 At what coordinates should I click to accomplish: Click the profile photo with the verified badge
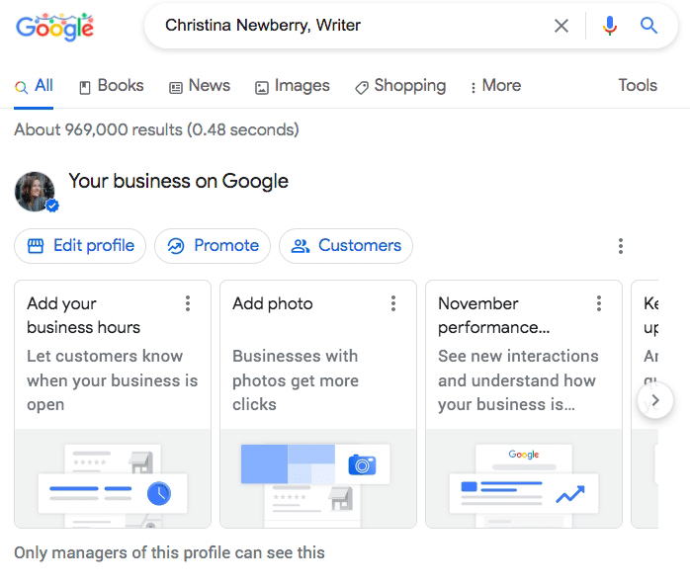pyautogui.click(x=36, y=192)
